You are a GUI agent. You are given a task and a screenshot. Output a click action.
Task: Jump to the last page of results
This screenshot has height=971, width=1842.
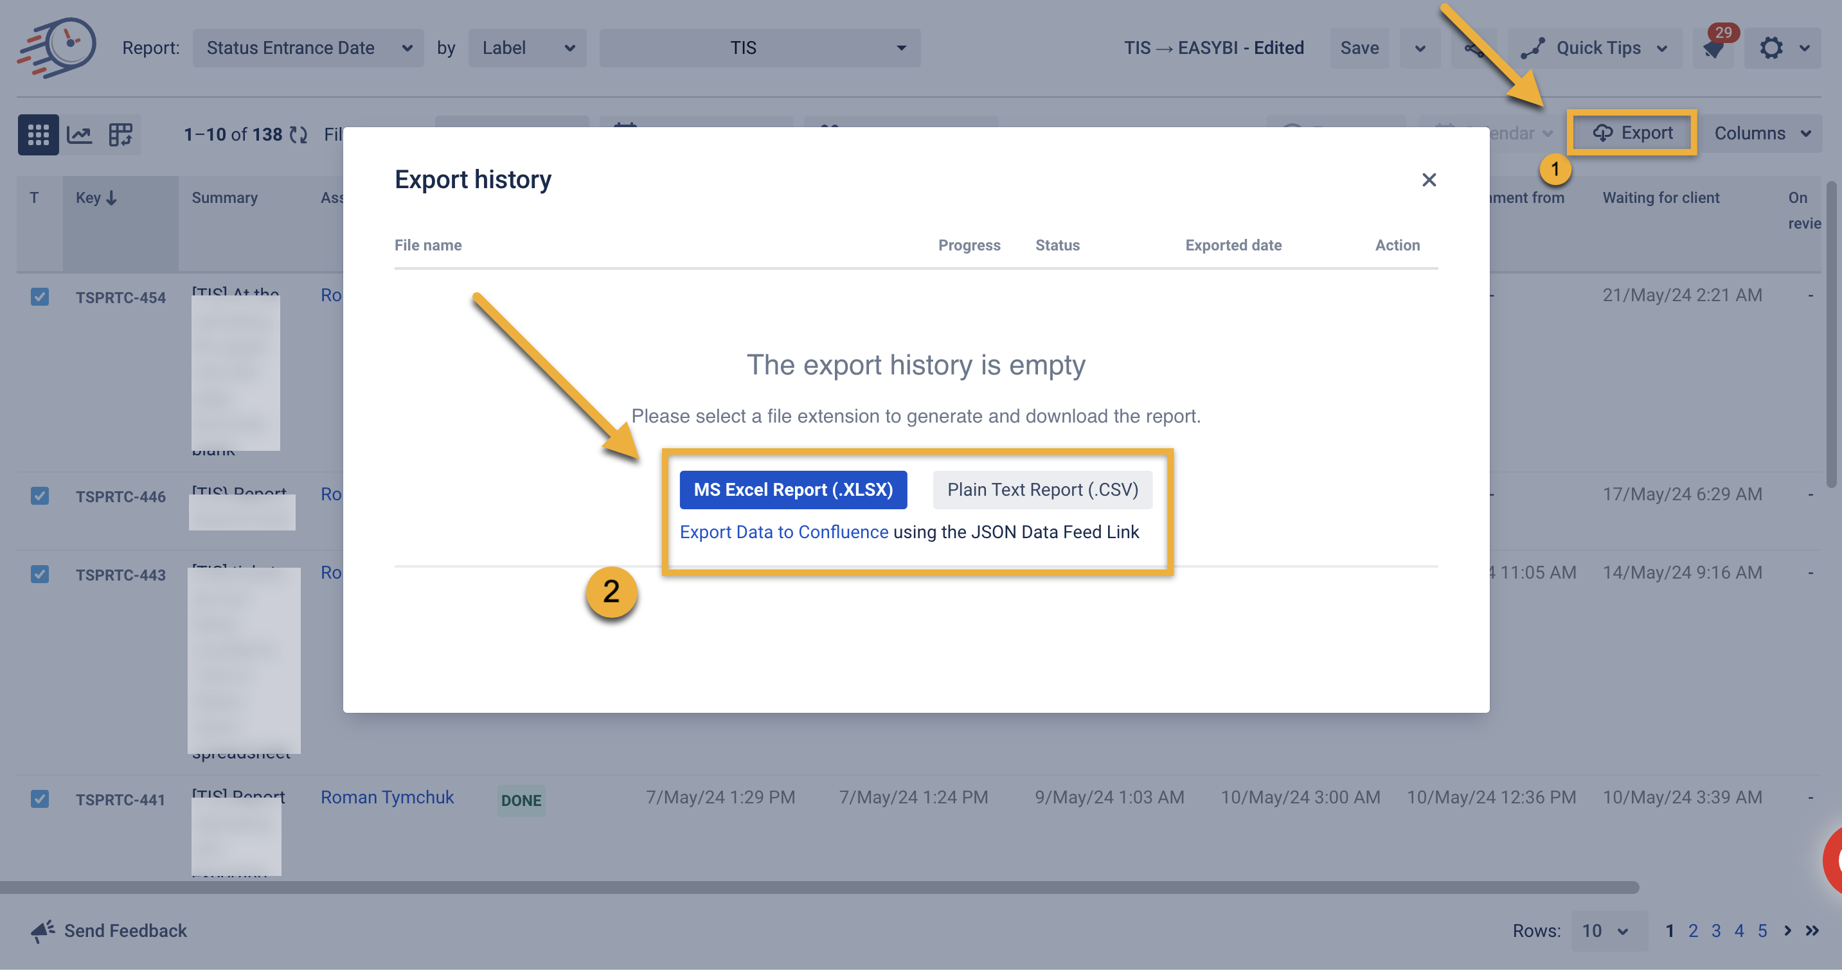(x=1812, y=931)
